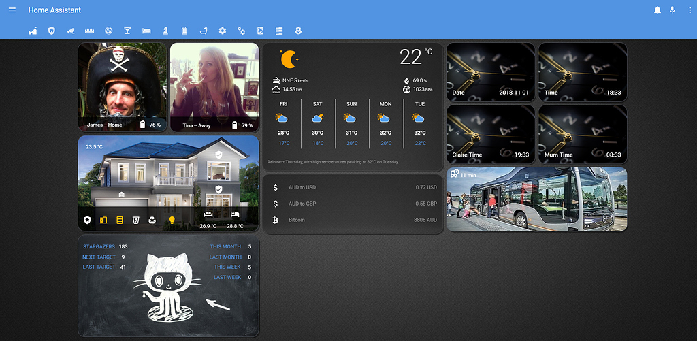The image size is (697, 341).
Task: Click the lower-floor shield check icon
Action: point(218,189)
